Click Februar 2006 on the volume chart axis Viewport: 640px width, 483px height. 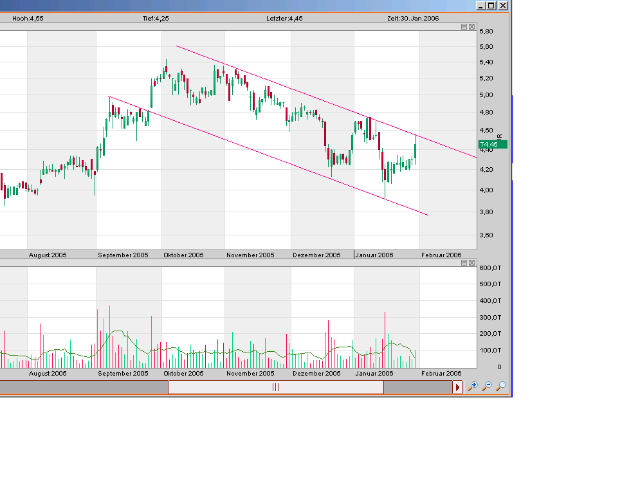(441, 373)
